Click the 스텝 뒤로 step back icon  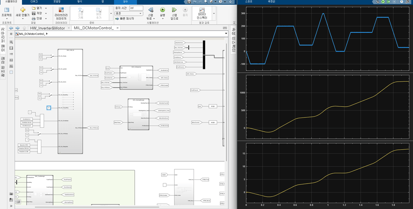pos(151,10)
